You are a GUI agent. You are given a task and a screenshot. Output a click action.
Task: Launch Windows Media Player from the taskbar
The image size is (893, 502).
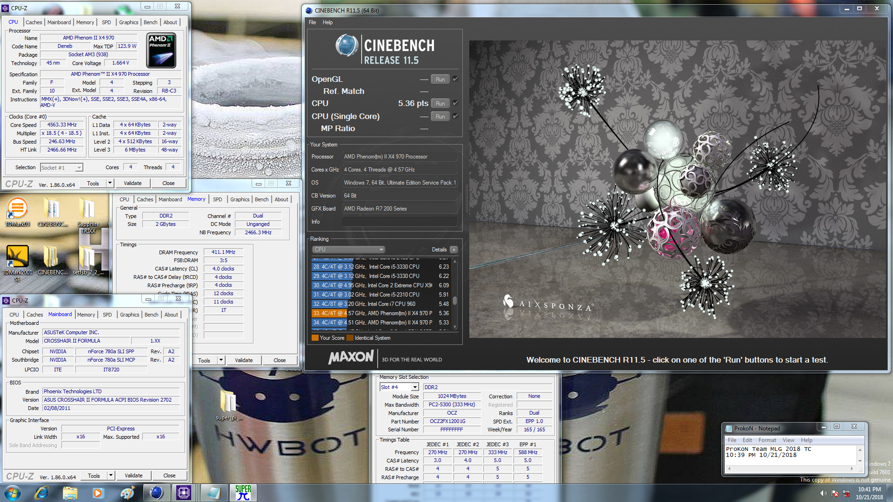(98, 493)
